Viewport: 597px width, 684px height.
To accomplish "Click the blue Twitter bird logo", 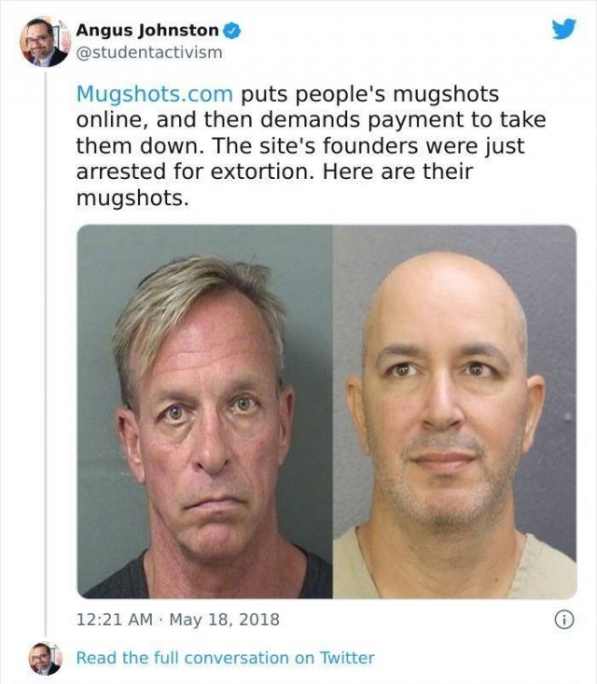I will (563, 29).
